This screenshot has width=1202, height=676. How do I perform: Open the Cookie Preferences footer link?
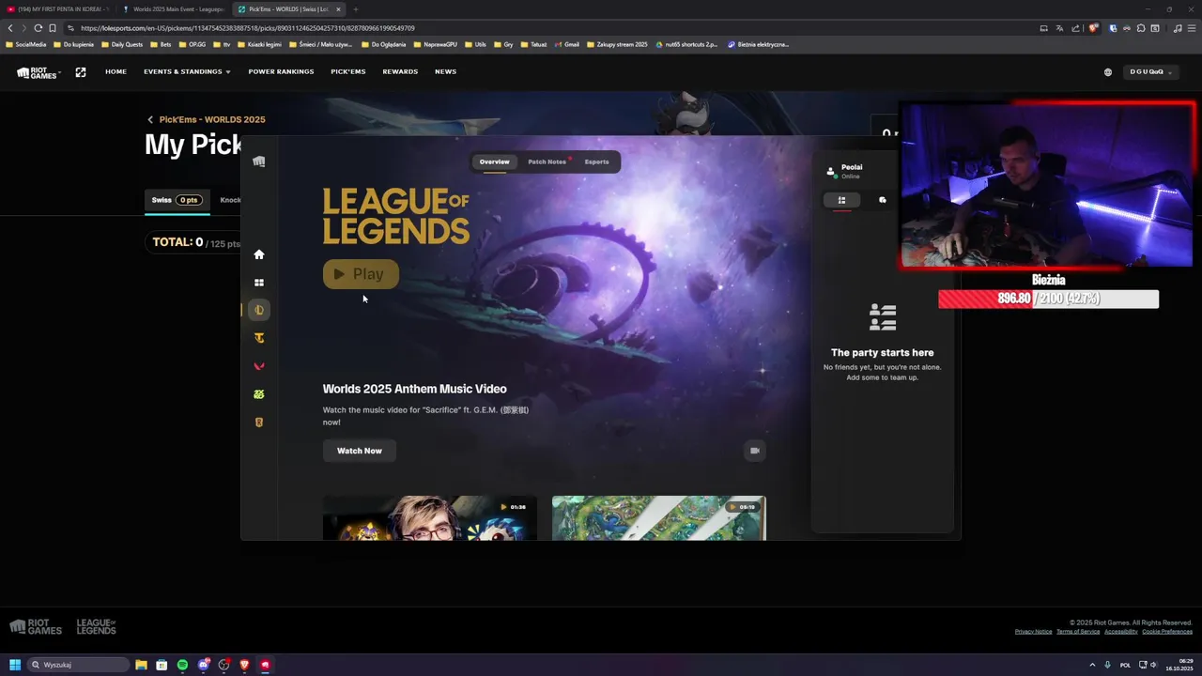(x=1167, y=632)
